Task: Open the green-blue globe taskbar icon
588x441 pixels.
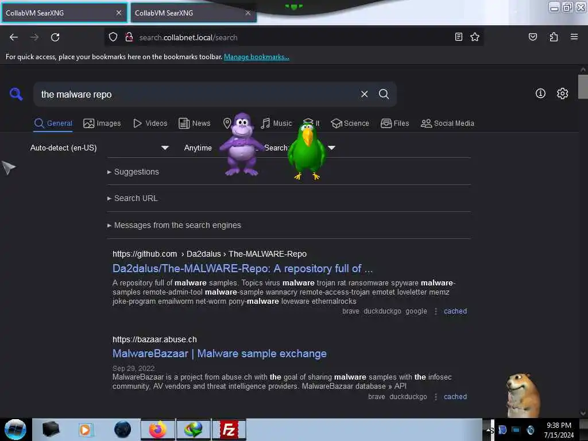Action: pyautogui.click(x=193, y=430)
